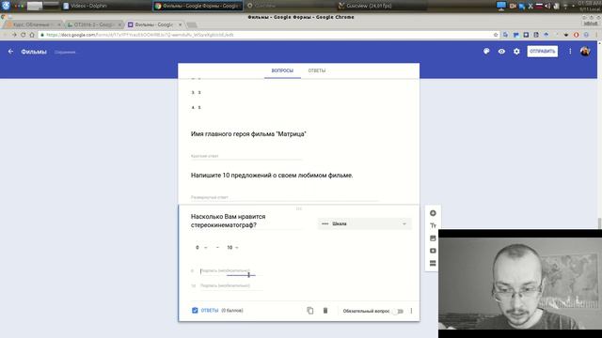Grab the question drag handle dots
Viewport: 602px width, 338px height.
click(x=299, y=208)
